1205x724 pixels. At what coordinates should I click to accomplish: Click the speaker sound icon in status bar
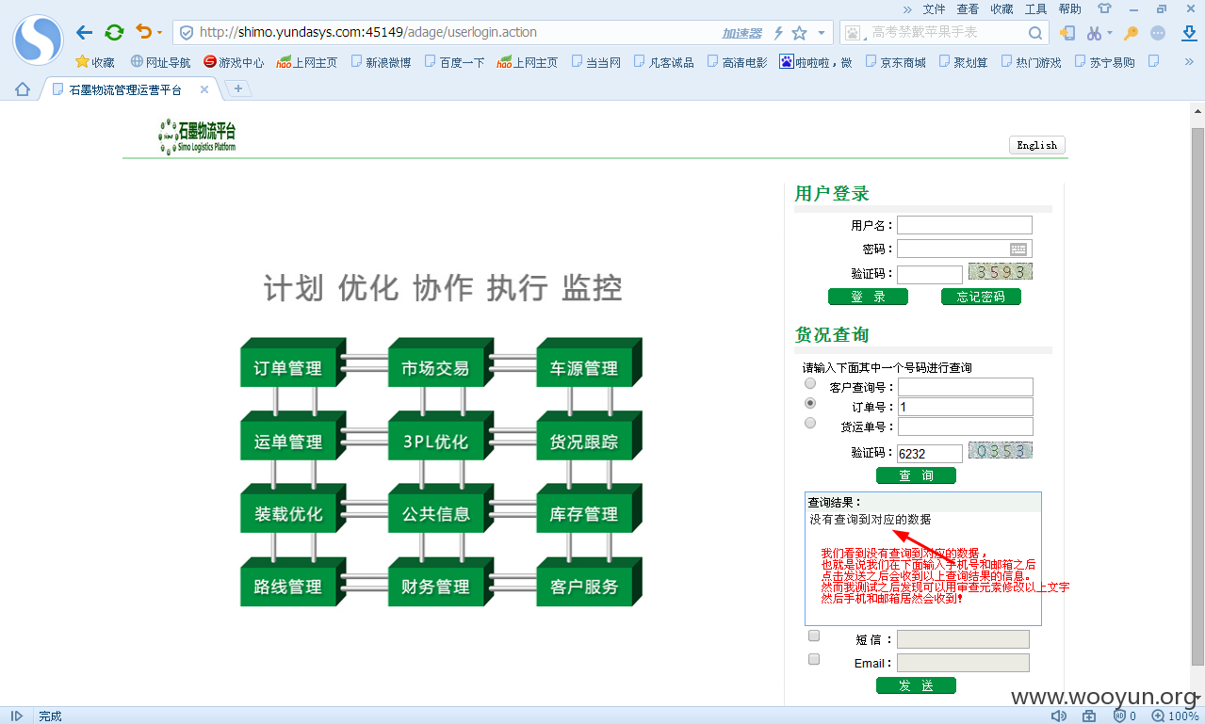point(1059,716)
